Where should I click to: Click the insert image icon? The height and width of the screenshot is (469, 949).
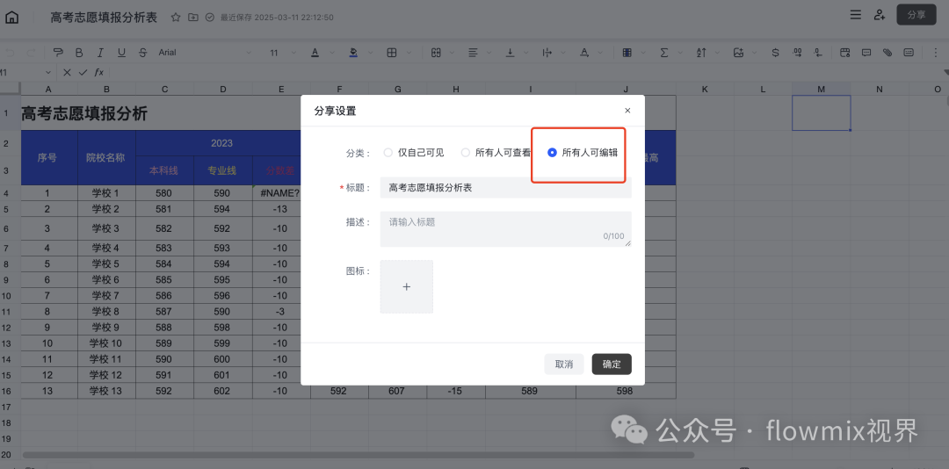738,53
